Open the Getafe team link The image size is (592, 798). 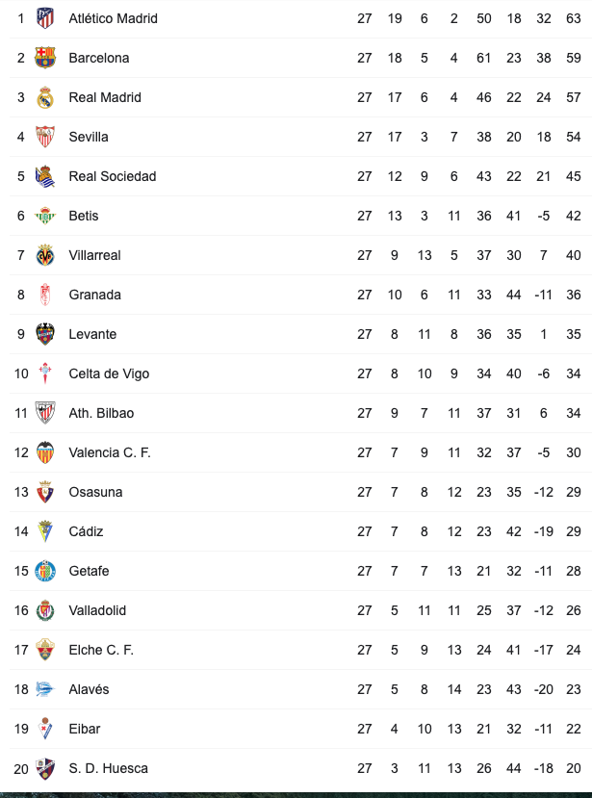(89, 571)
